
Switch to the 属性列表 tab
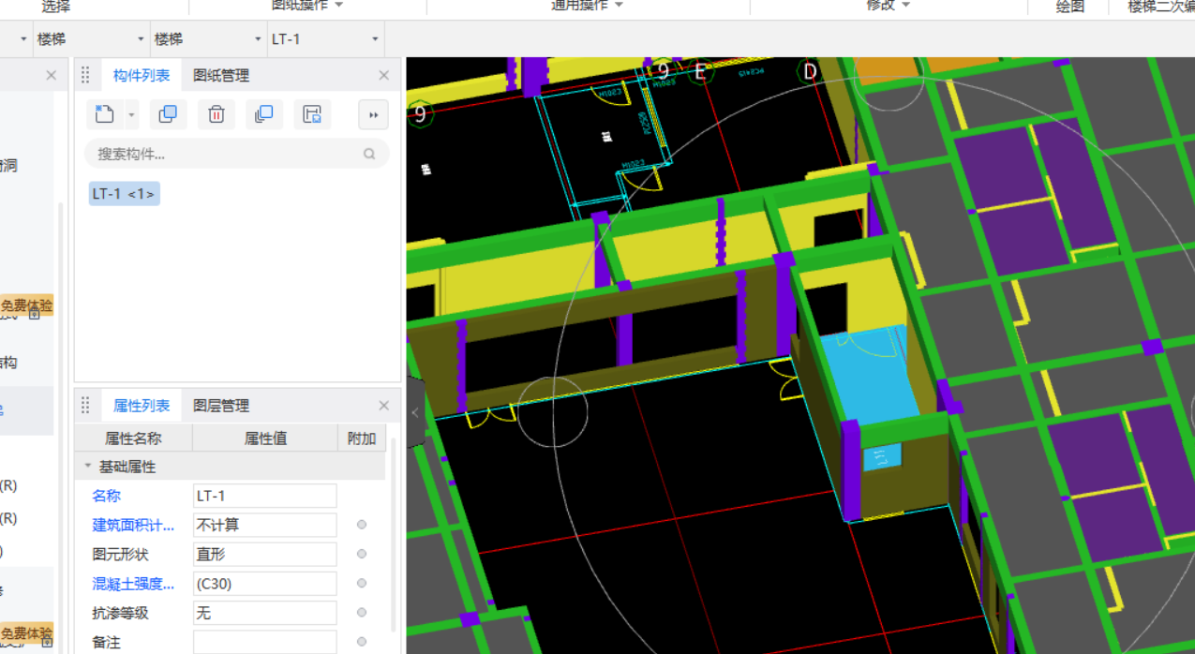pyautogui.click(x=142, y=406)
